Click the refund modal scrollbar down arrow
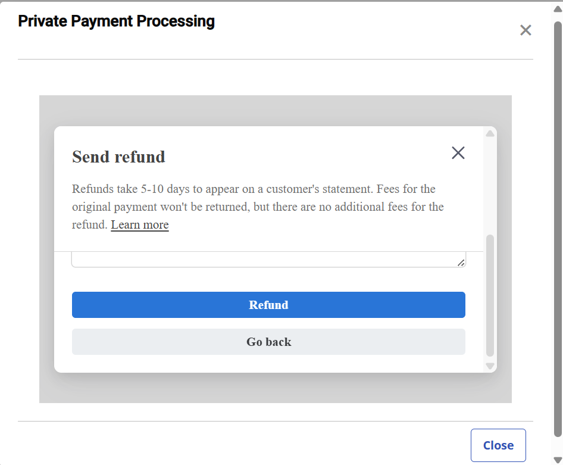The height and width of the screenshot is (465, 563). (x=490, y=366)
